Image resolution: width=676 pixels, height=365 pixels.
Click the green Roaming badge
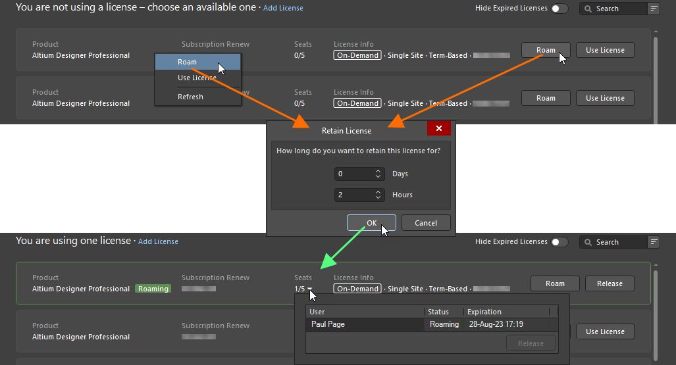click(x=153, y=289)
